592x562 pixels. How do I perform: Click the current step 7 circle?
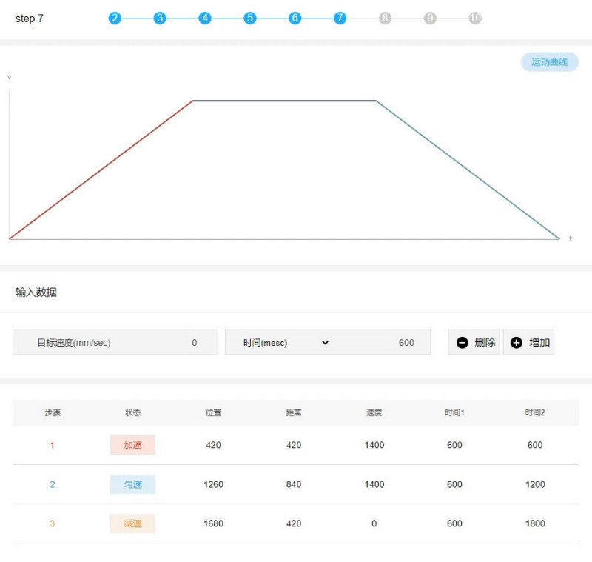(340, 18)
